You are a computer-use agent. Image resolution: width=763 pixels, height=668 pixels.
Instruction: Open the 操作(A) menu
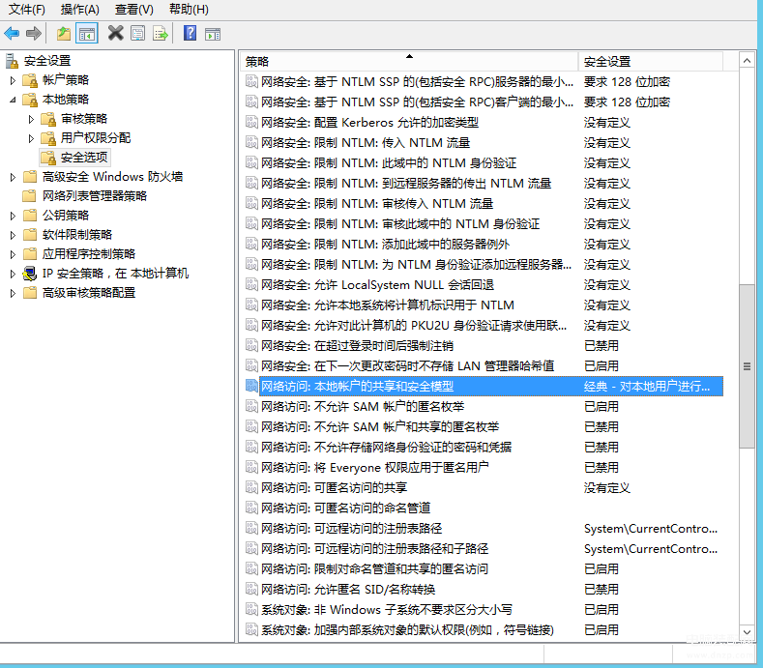click(x=80, y=10)
